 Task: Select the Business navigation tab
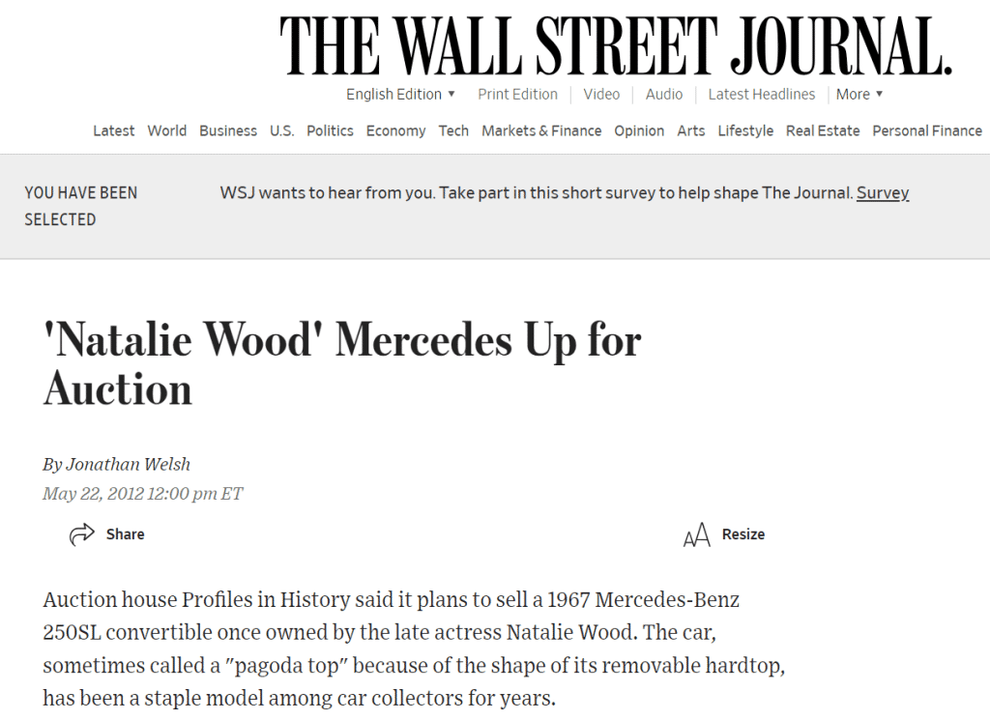pyautogui.click(x=228, y=131)
